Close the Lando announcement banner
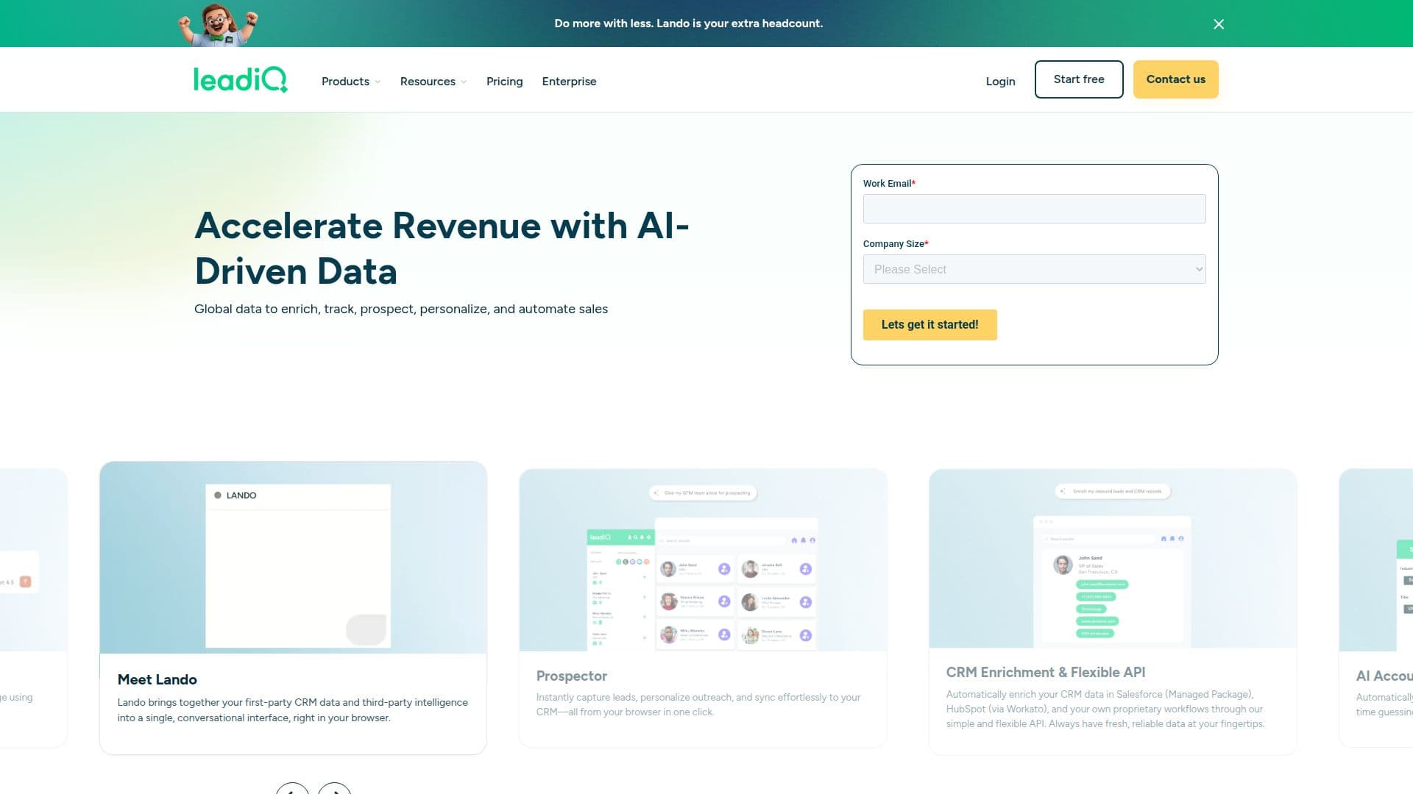 coord(1219,24)
